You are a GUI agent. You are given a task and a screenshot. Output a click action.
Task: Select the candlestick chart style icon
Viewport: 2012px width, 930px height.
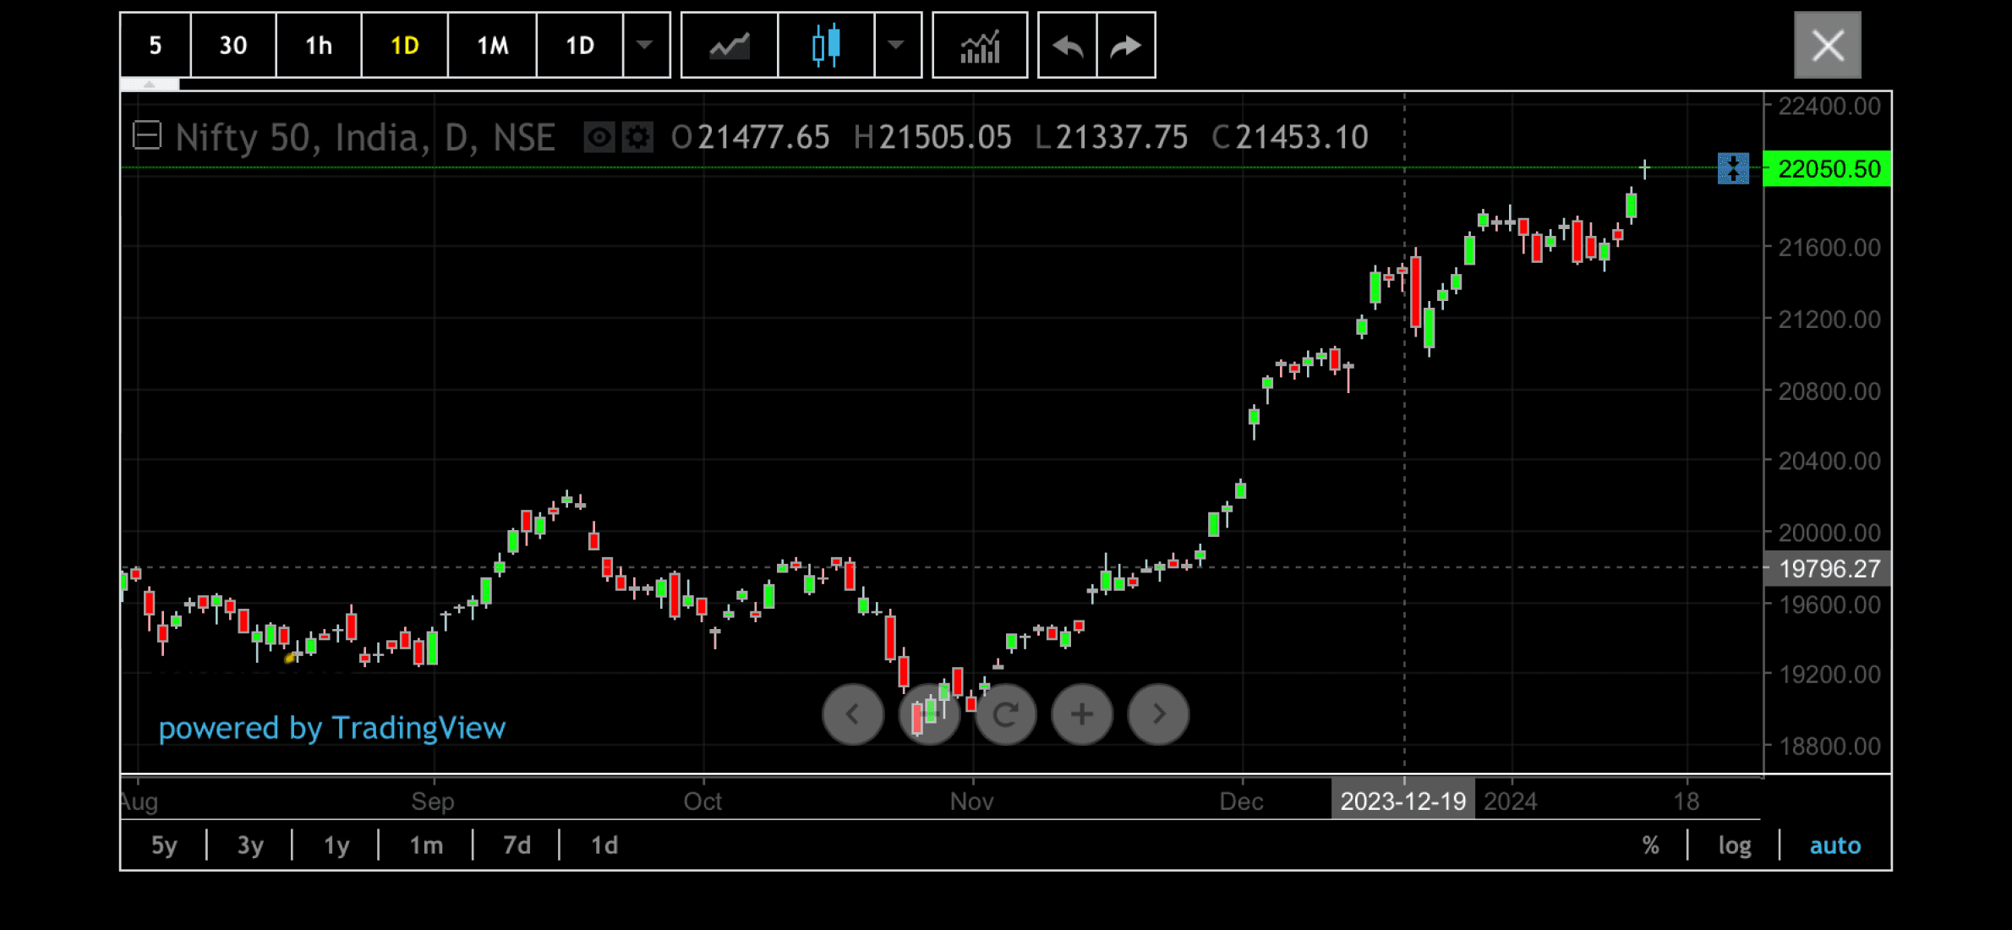pyautogui.click(x=826, y=46)
